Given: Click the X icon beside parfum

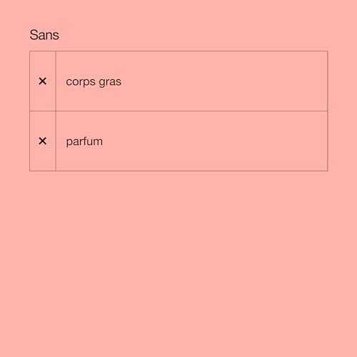Looking at the screenshot, I should point(43,141).
